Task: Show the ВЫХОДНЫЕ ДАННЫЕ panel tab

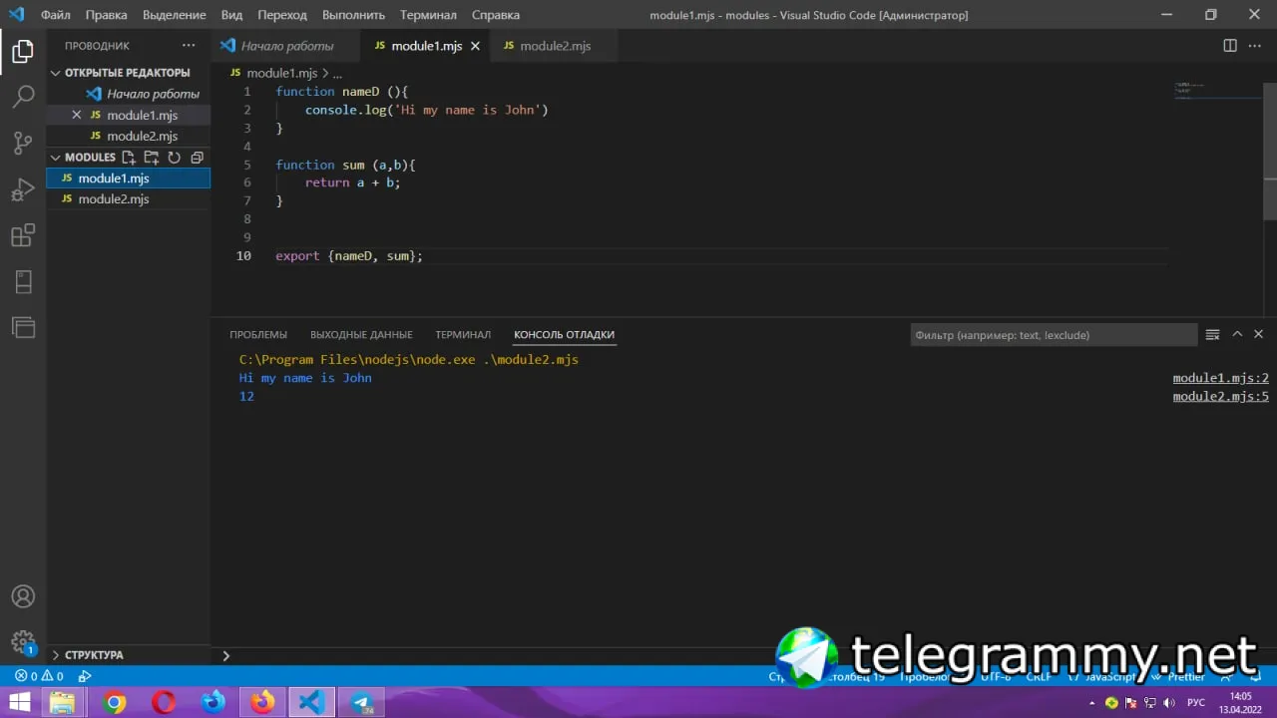Action: (x=361, y=335)
